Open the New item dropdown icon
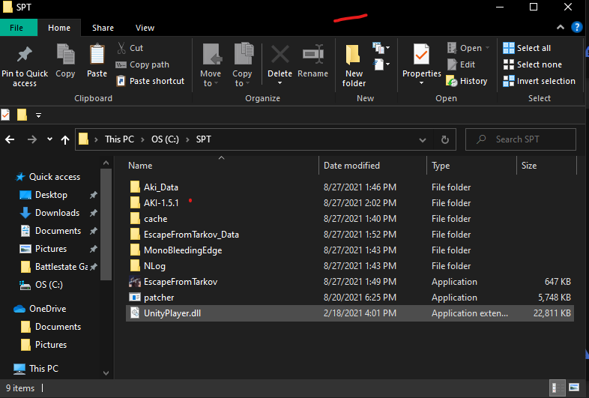 [381, 48]
